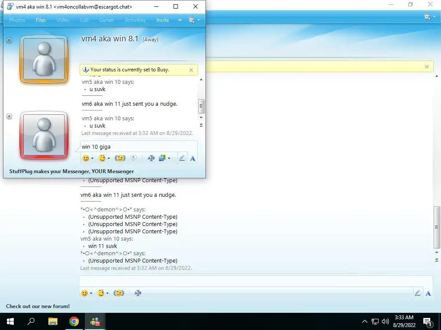Click scrollbar thumb in vm4 conversation
441x330 pixels.
click(201, 106)
